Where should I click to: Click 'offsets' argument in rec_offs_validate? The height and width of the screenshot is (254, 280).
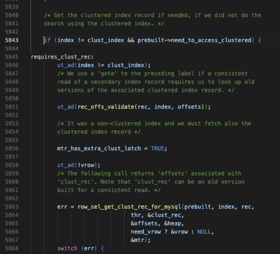[x=189, y=107]
